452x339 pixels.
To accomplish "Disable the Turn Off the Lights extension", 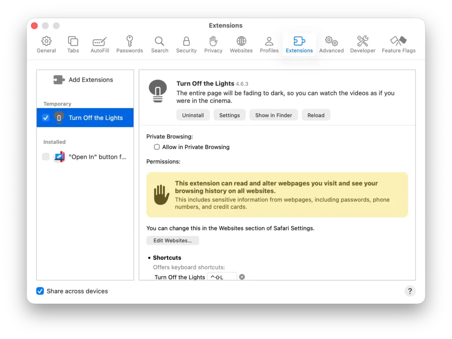I will pyautogui.click(x=45, y=118).
